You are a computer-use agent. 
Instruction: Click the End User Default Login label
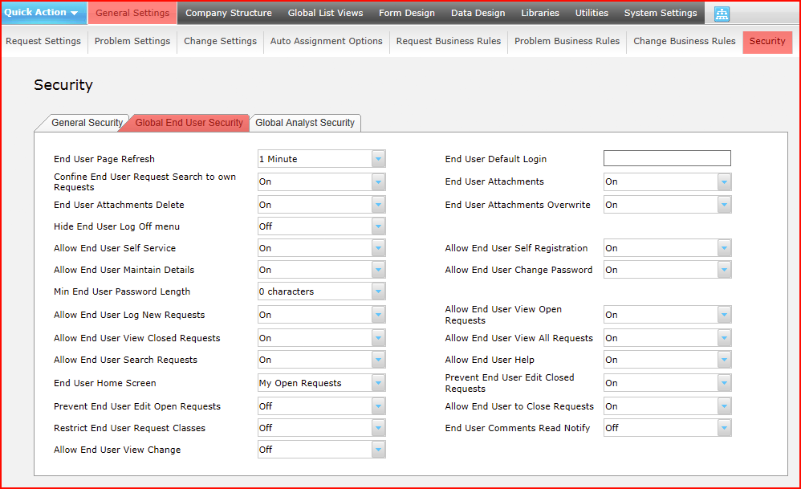point(495,159)
